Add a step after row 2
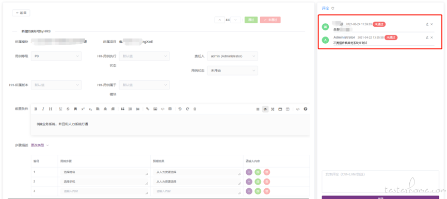The height and width of the screenshot is (199, 447). 249,182
